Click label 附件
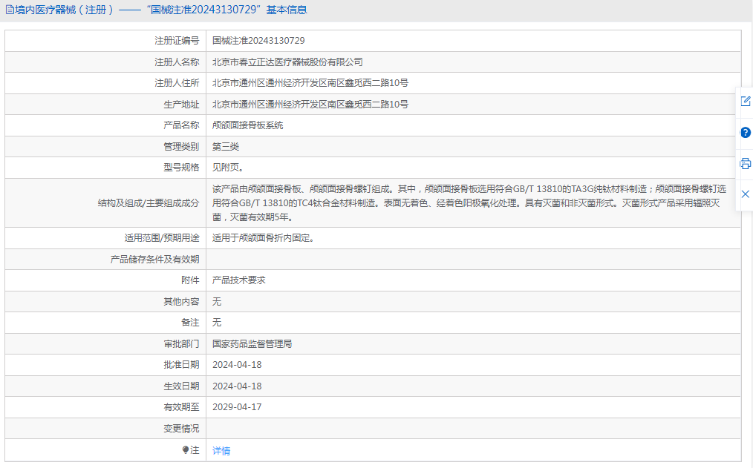 tap(190, 280)
